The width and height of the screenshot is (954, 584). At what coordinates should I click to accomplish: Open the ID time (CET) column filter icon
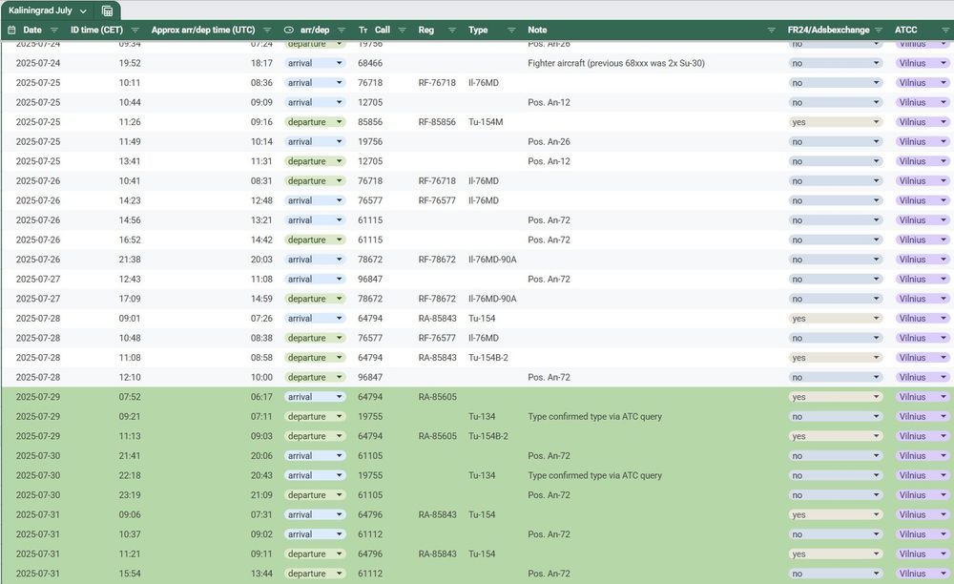(x=135, y=30)
